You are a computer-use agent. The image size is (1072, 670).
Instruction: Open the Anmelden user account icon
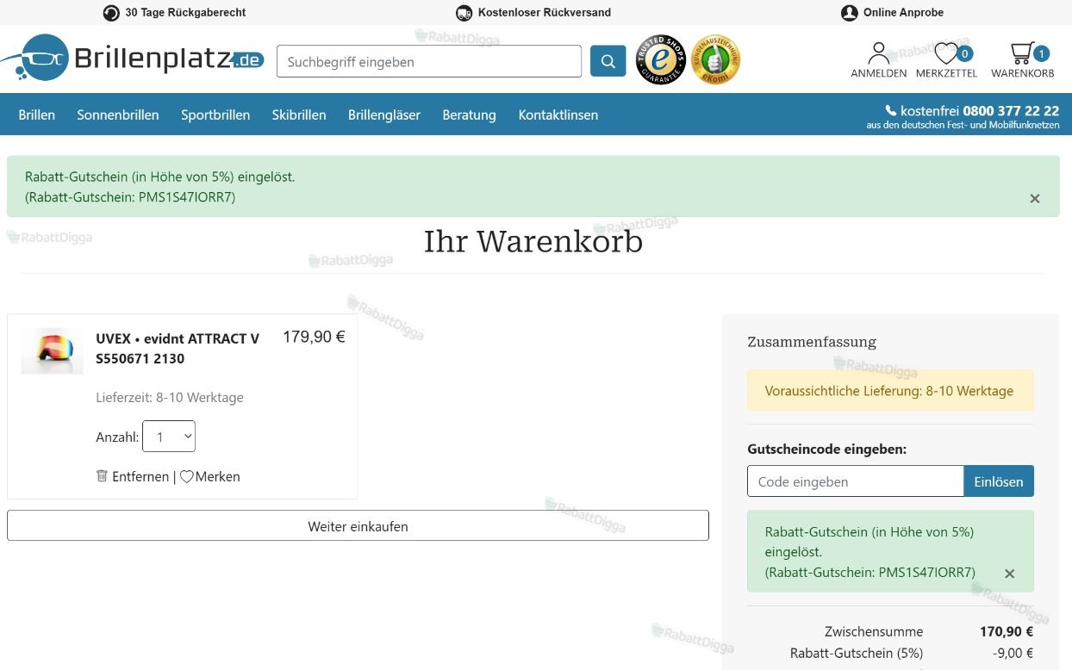click(878, 53)
